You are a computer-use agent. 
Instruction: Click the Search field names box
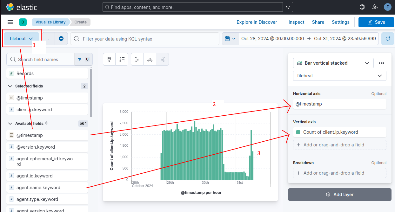[x=41, y=59]
